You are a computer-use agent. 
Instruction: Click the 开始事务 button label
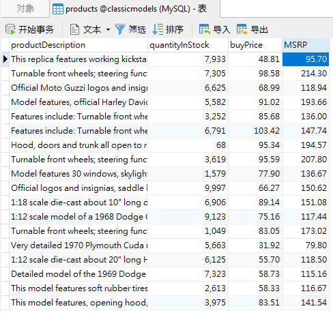36,29
